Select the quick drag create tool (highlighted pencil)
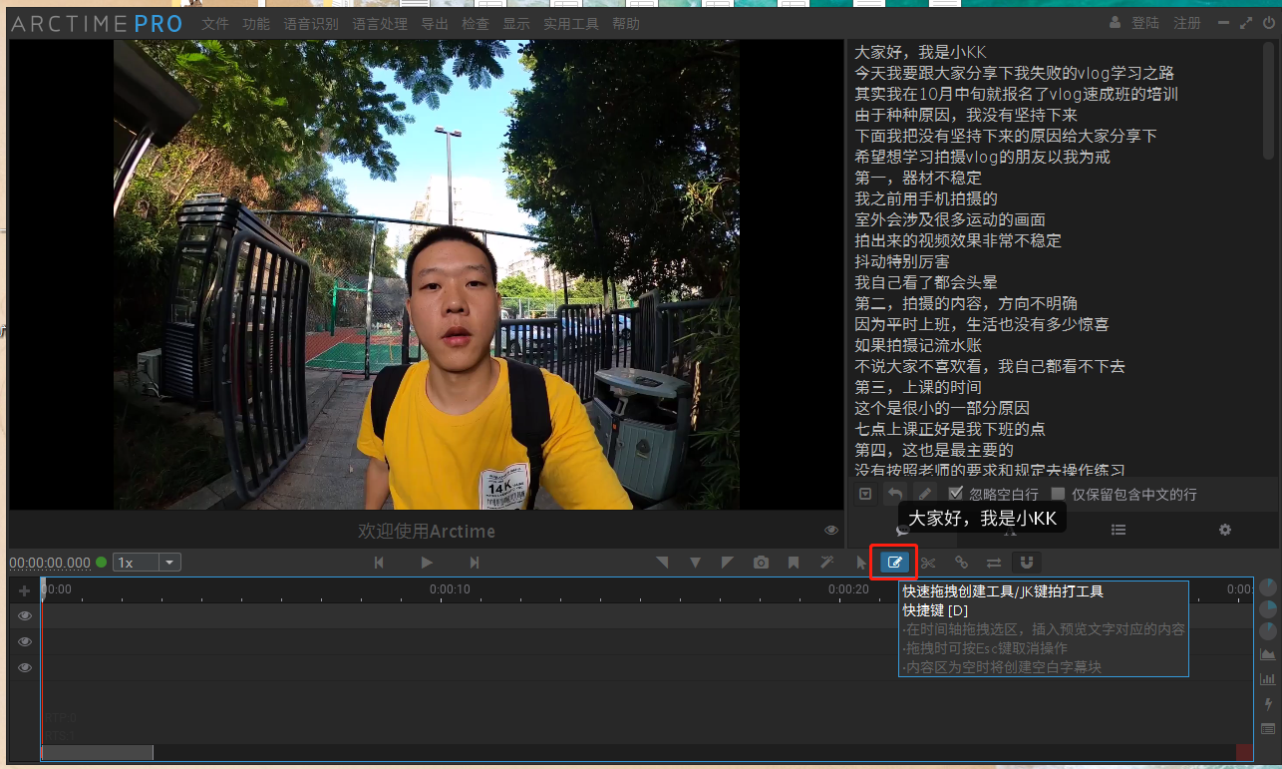 (x=894, y=562)
